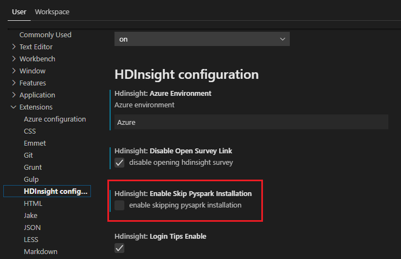Open Jake extension settings
The image size is (401, 259).
tap(31, 216)
